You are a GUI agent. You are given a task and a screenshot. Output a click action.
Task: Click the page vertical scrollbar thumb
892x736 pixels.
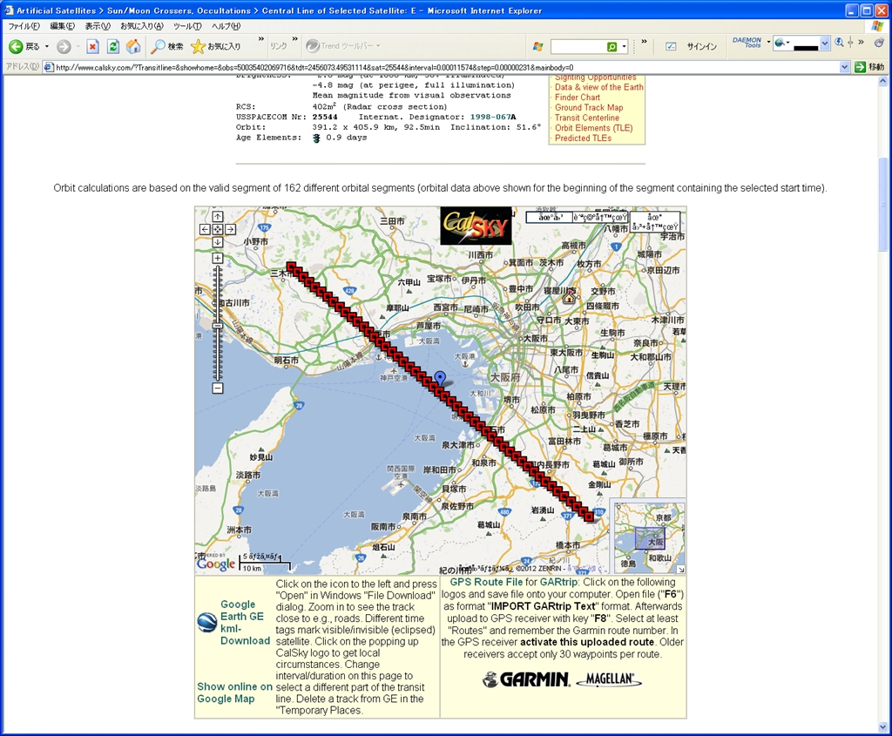point(883,204)
